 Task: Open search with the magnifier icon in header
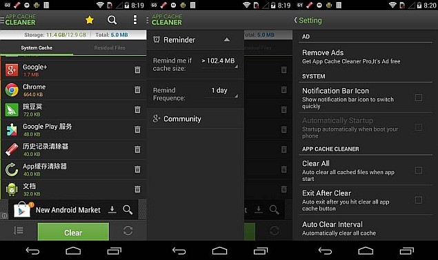click(112, 20)
